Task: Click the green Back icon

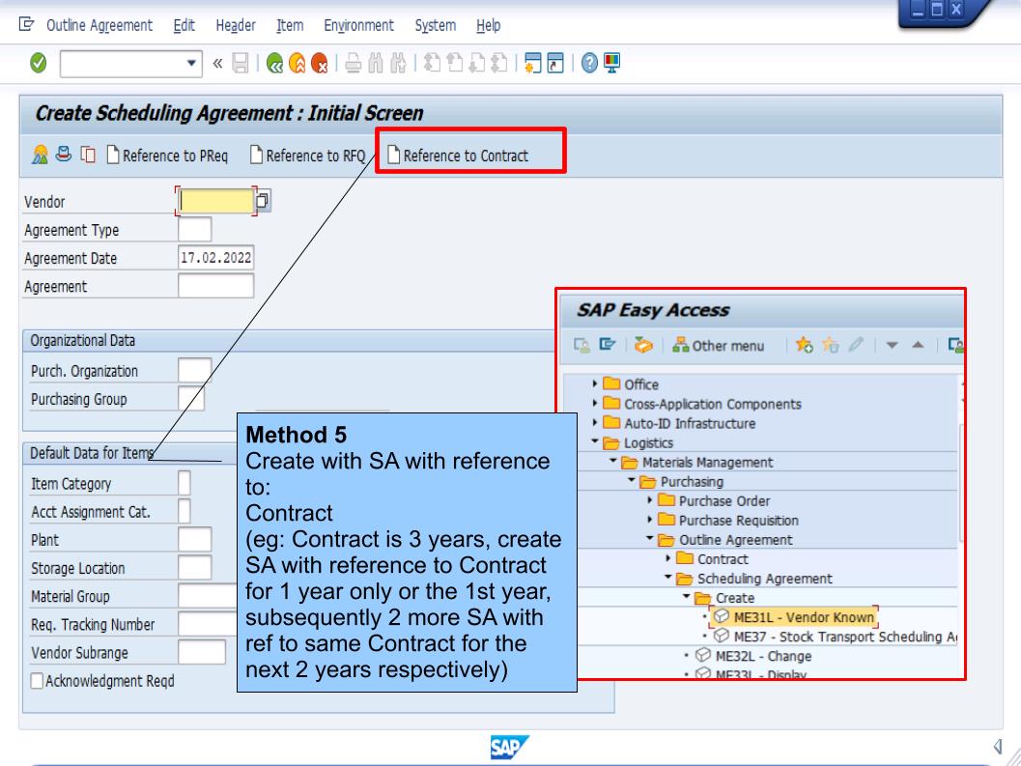Action: click(x=274, y=63)
